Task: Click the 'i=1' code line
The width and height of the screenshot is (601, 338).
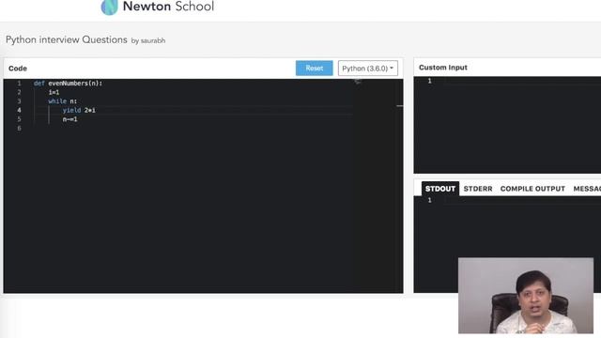Action: [54, 92]
